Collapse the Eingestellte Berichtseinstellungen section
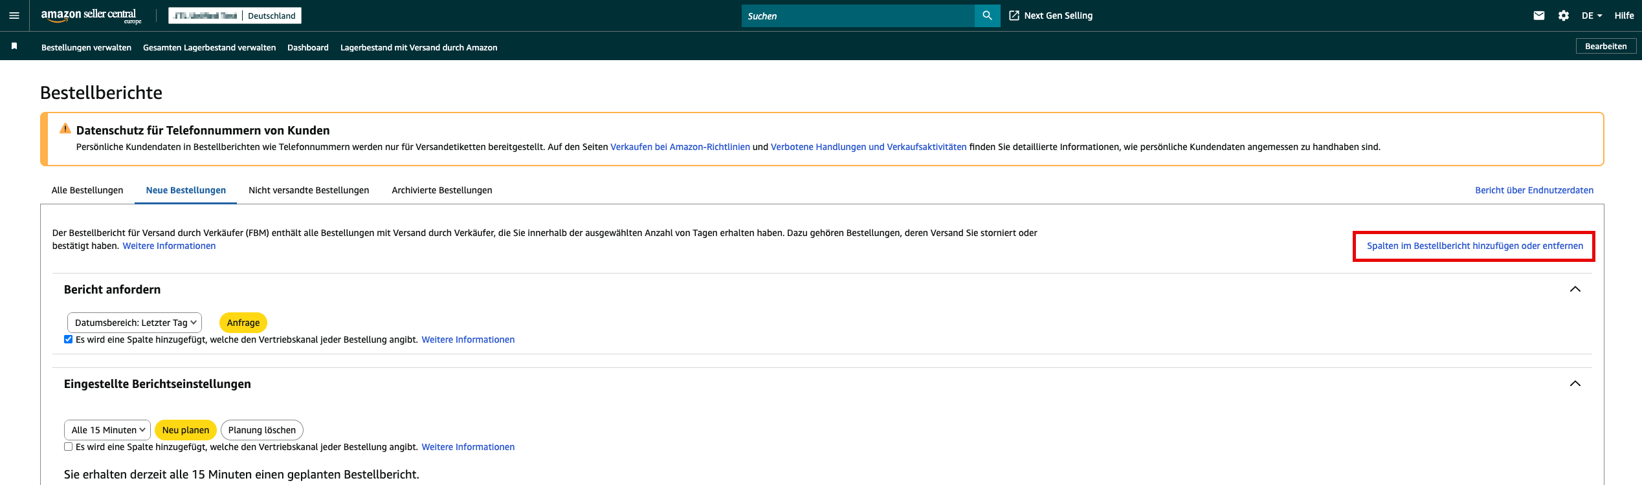The width and height of the screenshot is (1642, 485). tap(1575, 383)
